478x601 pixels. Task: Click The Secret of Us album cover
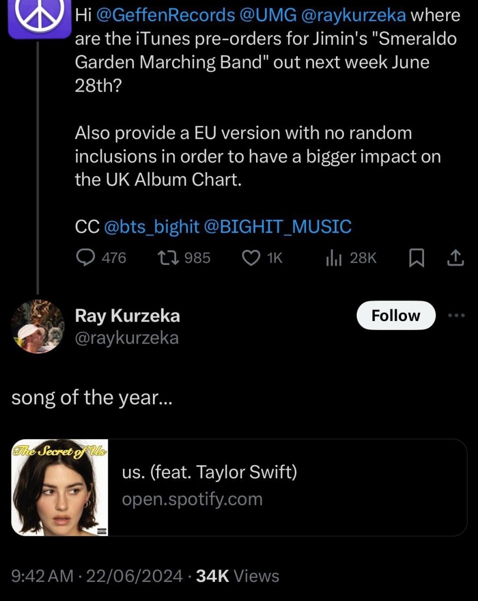click(x=60, y=487)
